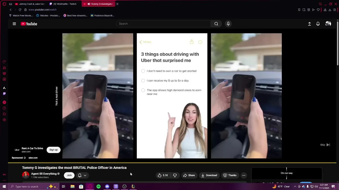Click the Uber ad Sign up button
Image resolution: width=339 pixels, height=190 pixels.
click(53, 150)
